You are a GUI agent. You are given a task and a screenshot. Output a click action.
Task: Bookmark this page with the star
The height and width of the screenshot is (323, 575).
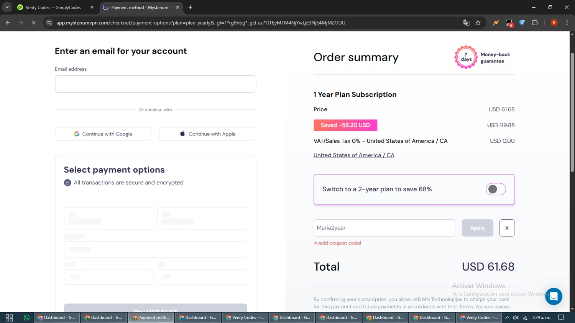478,23
